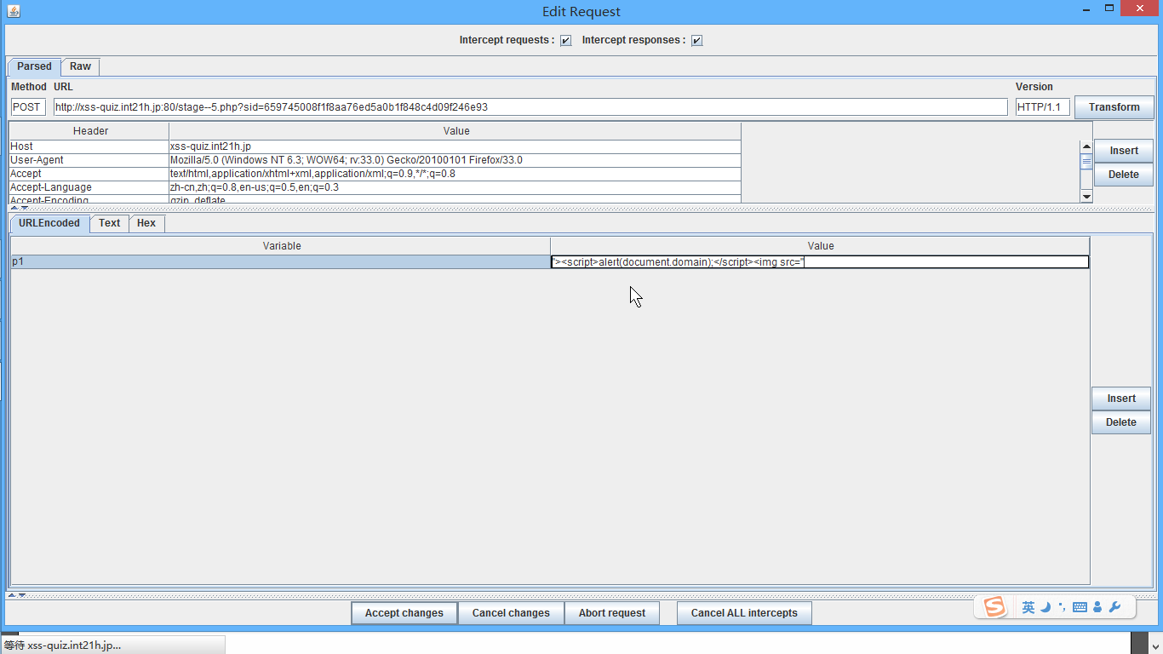Viewport: 1163px width, 654px height.
Task: Select the URLEncoded tab
Action: (49, 223)
